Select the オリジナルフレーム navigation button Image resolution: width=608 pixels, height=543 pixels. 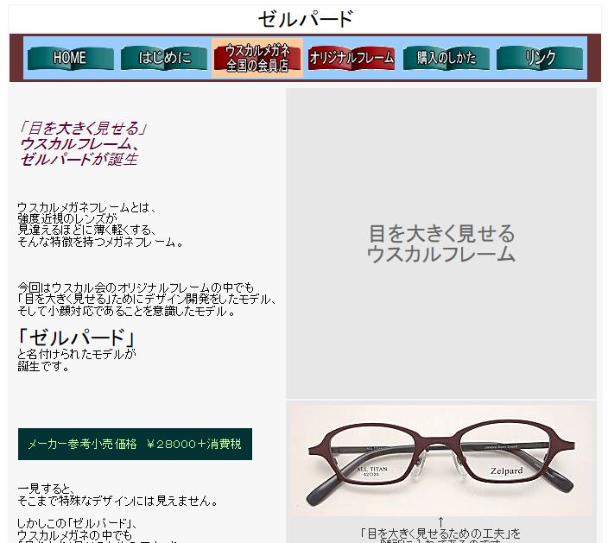tap(351, 59)
